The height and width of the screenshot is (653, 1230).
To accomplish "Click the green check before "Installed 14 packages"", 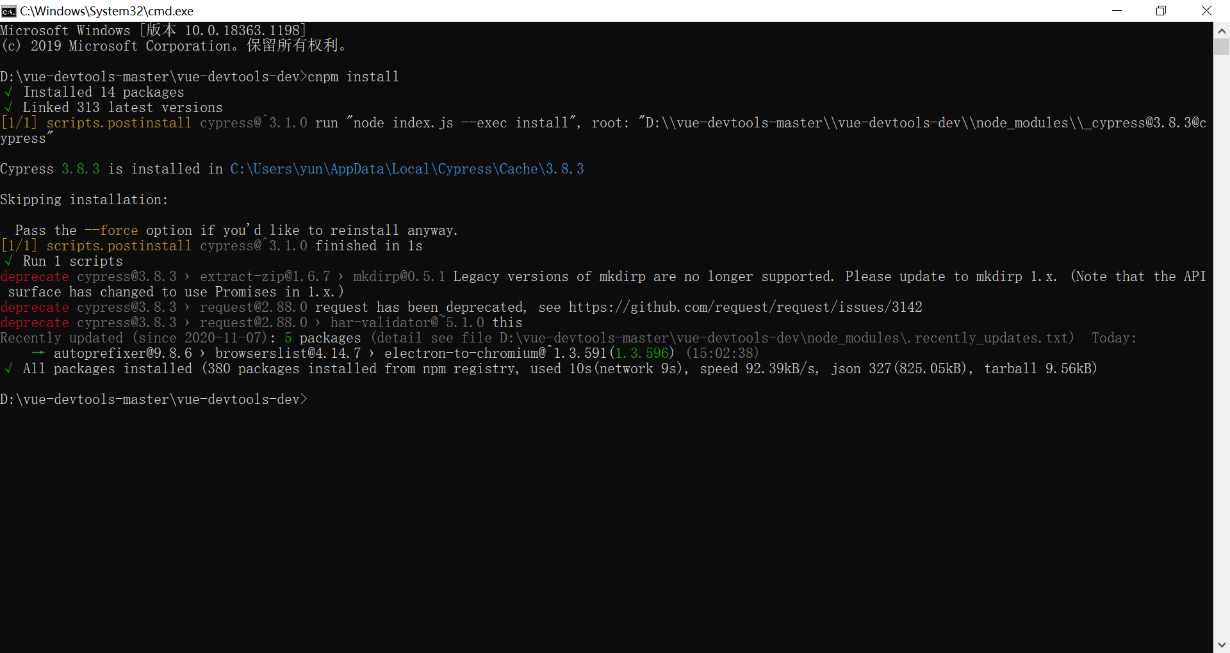I will point(8,92).
